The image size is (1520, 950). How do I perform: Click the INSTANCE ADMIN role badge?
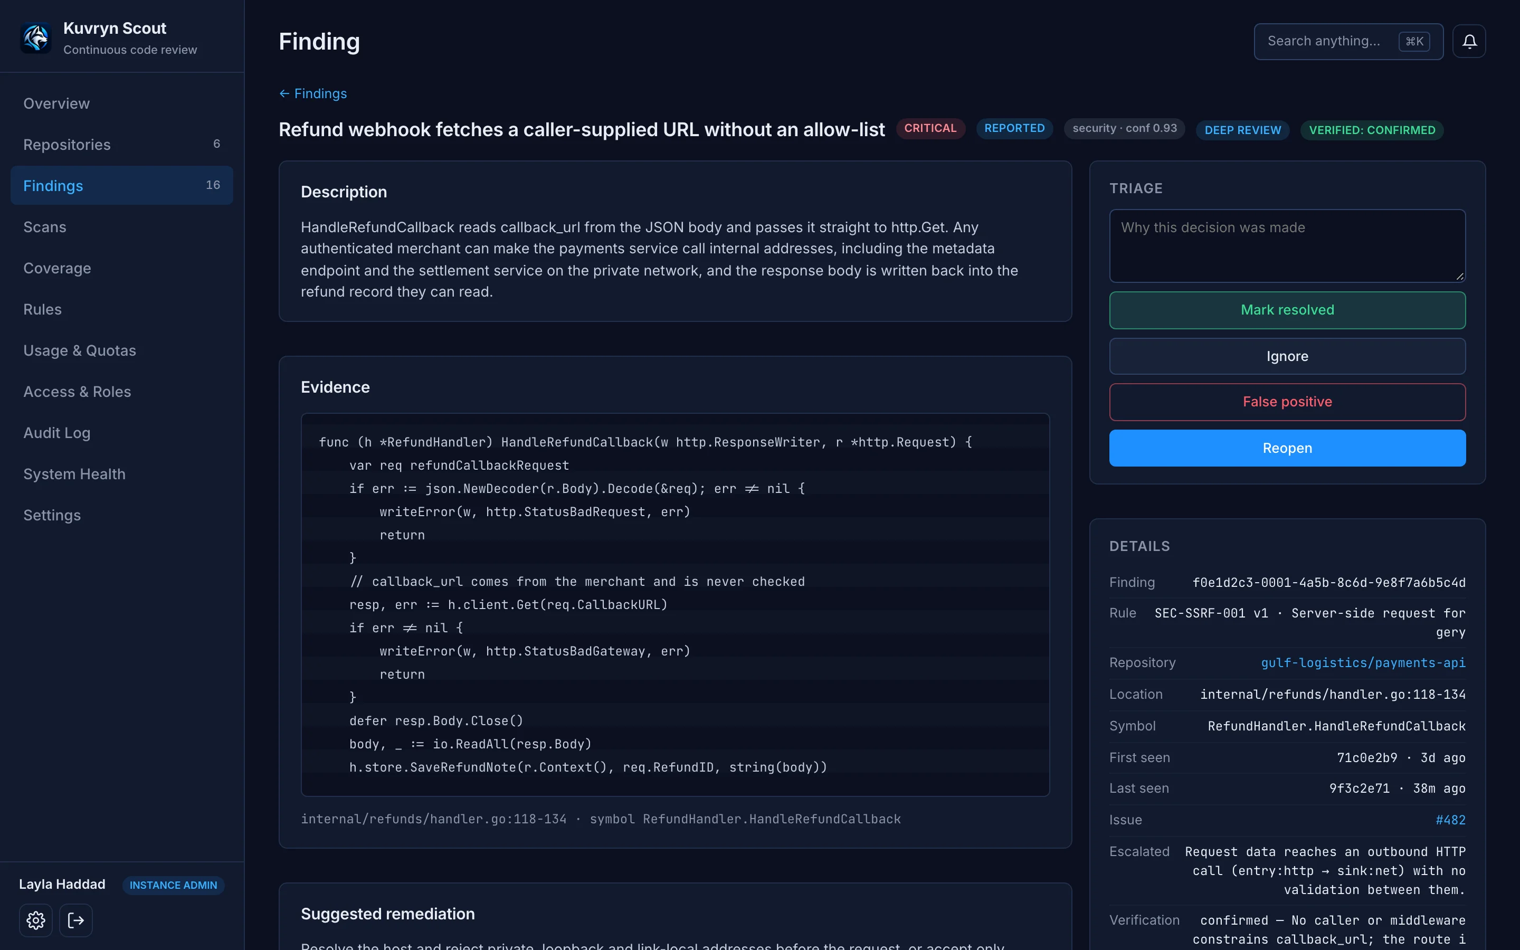(x=173, y=885)
